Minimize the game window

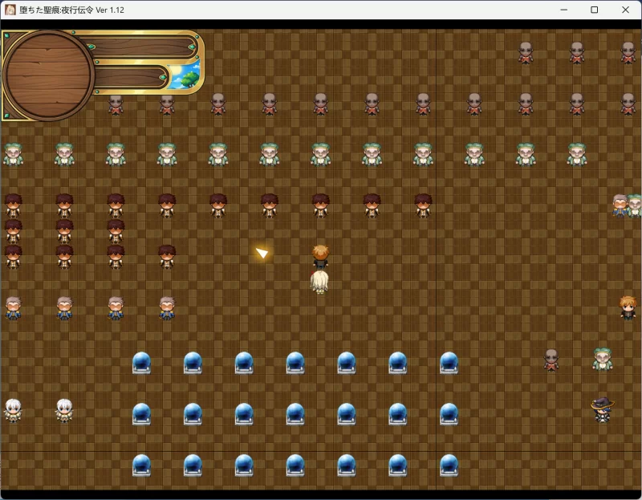point(564,10)
